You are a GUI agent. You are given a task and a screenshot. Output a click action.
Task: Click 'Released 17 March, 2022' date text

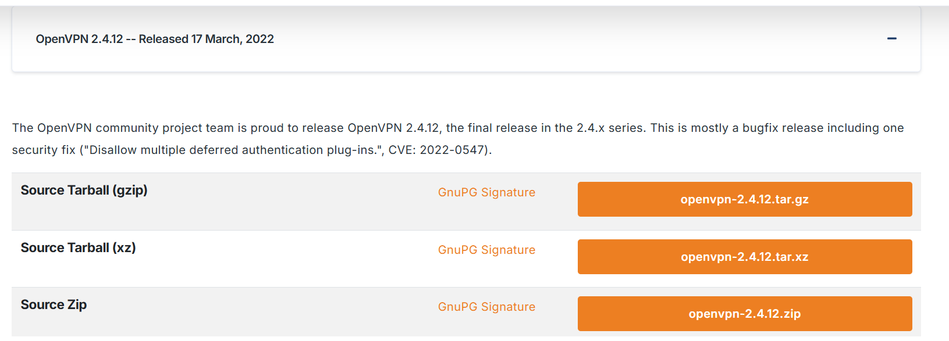pos(207,39)
